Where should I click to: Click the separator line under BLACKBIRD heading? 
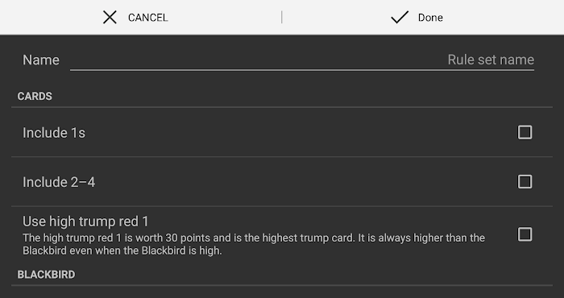pos(282,285)
